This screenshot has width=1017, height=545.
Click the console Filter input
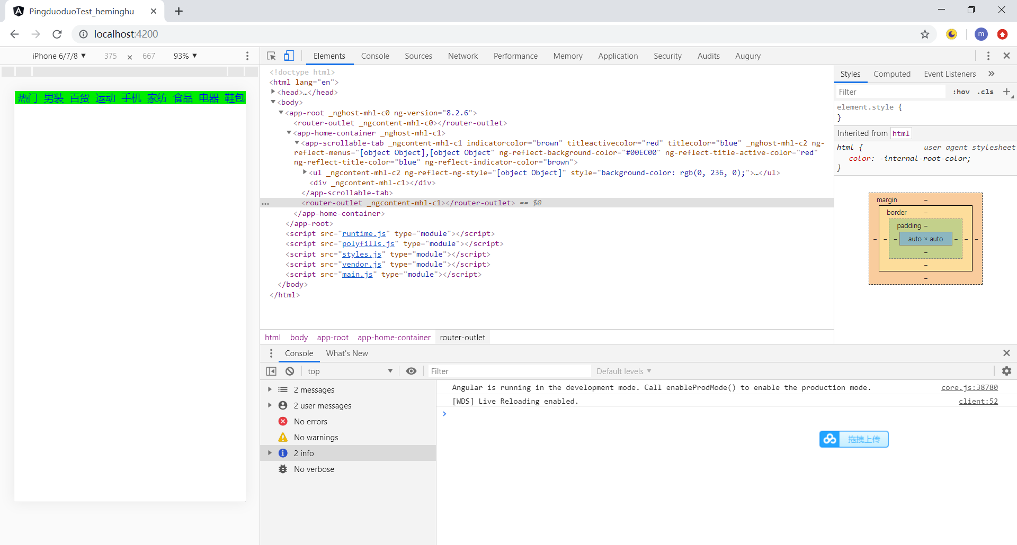pyautogui.click(x=508, y=371)
